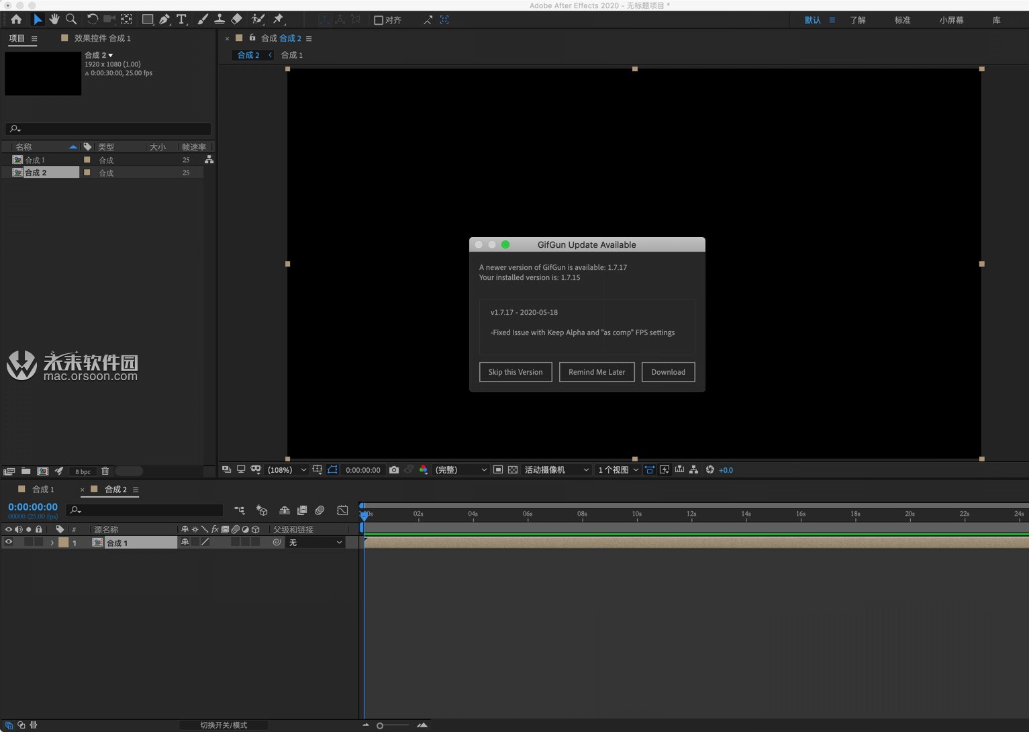Open the 108% magnification dropdown
The image size is (1029, 732).
point(287,470)
